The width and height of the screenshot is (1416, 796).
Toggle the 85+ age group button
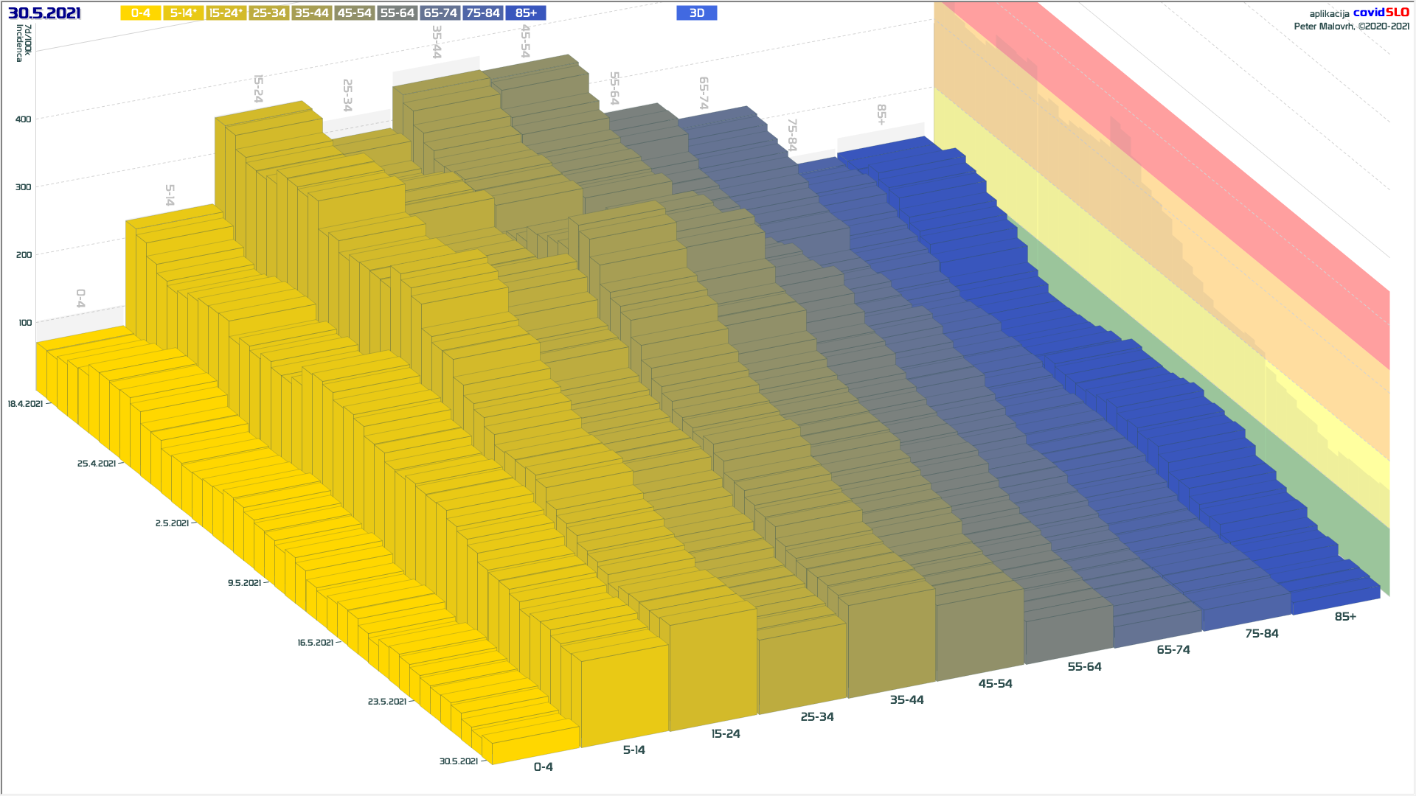click(526, 13)
